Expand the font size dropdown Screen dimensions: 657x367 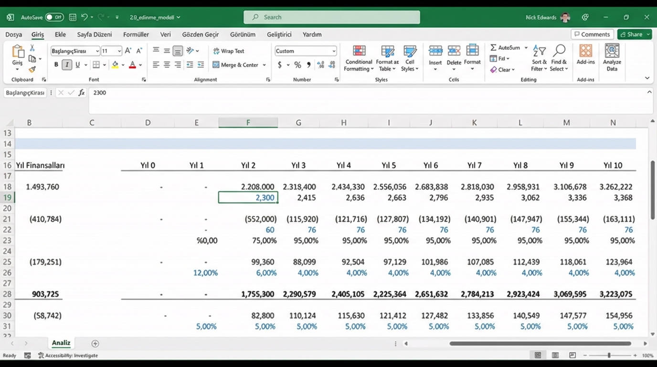pos(118,51)
